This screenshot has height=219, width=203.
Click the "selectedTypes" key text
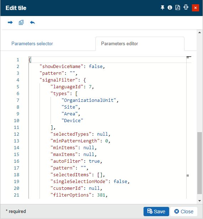click(71, 134)
